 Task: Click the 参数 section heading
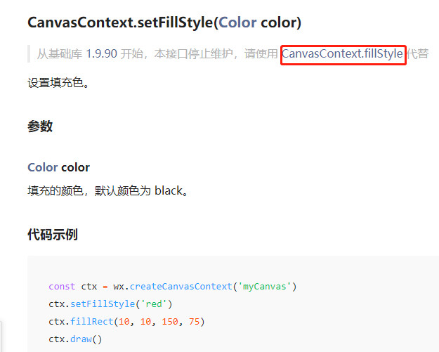[40, 126]
